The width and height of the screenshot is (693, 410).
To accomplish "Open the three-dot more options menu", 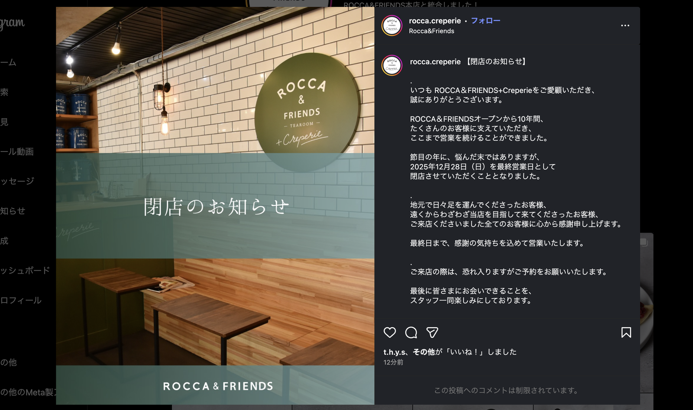I will coord(625,26).
